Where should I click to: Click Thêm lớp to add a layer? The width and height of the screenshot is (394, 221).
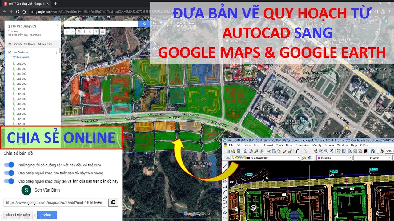[15, 44]
